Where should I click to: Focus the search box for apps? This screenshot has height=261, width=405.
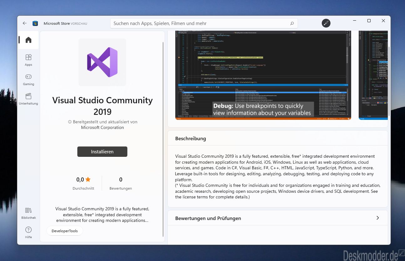click(x=204, y=23)
